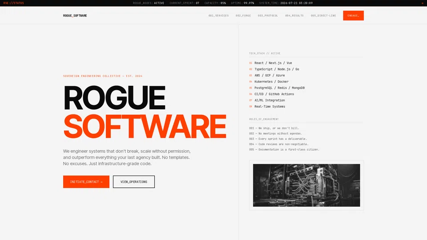
Task: Open the 001_SERVICES nav item
Action: [x=218, y=16]
